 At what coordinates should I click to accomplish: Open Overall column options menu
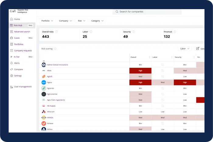click(x=149, y=57)
